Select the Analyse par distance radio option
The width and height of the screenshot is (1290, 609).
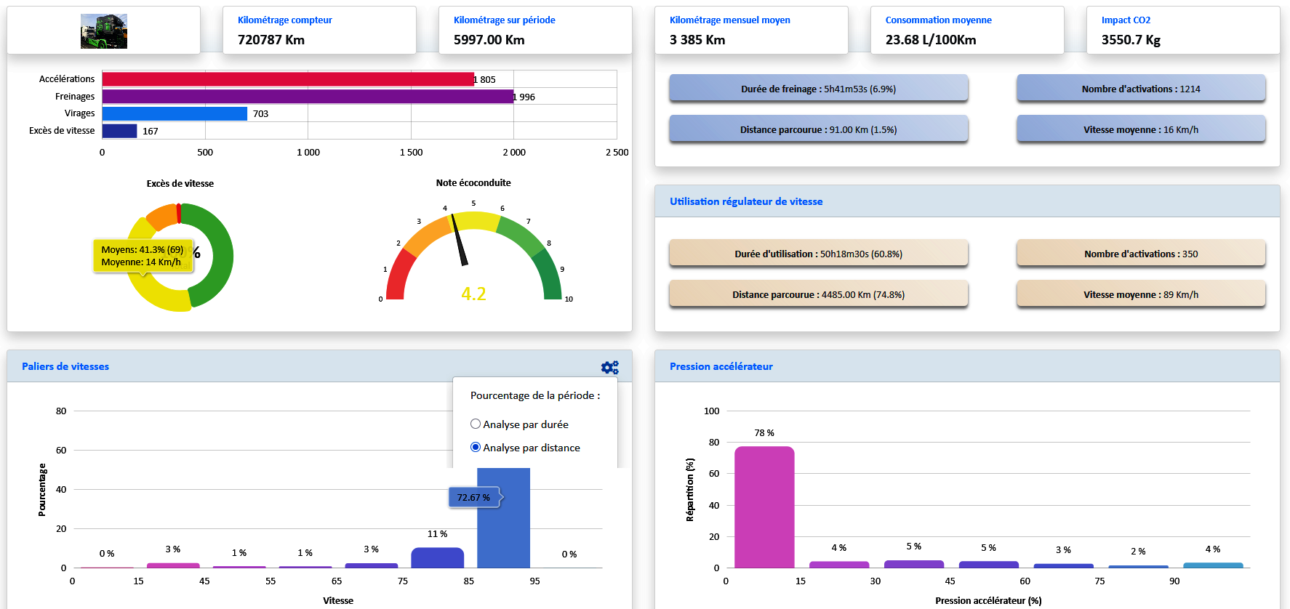[x=476, y=447]
